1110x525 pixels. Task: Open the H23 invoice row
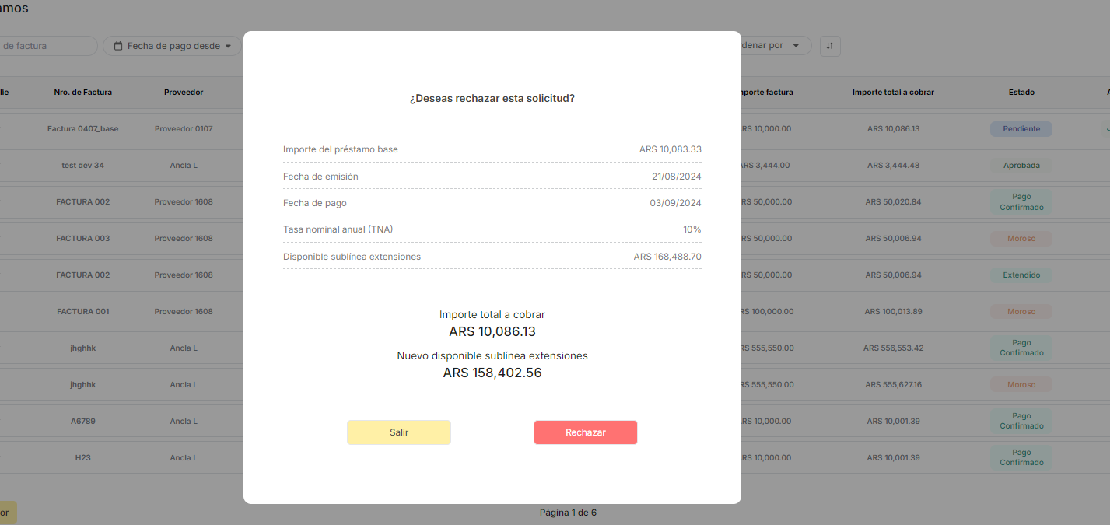tap(82, 458)
